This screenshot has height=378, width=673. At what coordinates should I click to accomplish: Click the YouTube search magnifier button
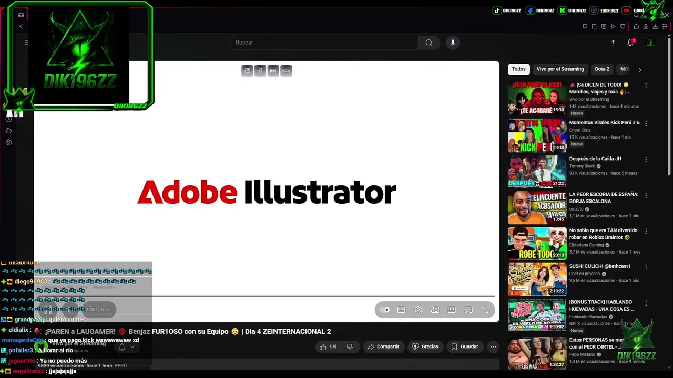coord(429,43)
